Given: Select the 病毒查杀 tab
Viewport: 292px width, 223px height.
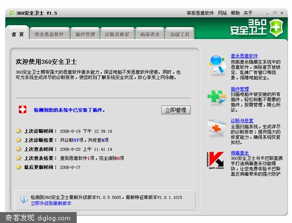Looking at the screenshot, I should click(150, 34).
